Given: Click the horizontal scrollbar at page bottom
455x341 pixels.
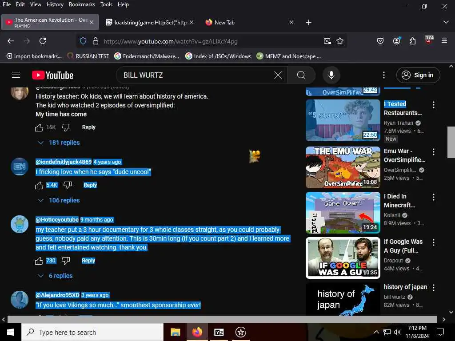Looking at the screenshot, I should (x=222, y=319).
